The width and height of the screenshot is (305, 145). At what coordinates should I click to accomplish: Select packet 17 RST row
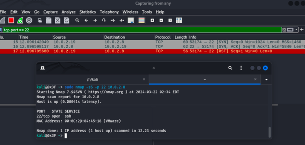[x=152, y=51]
